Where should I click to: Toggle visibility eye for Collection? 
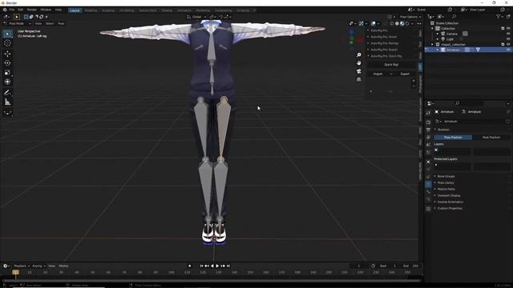508,29
